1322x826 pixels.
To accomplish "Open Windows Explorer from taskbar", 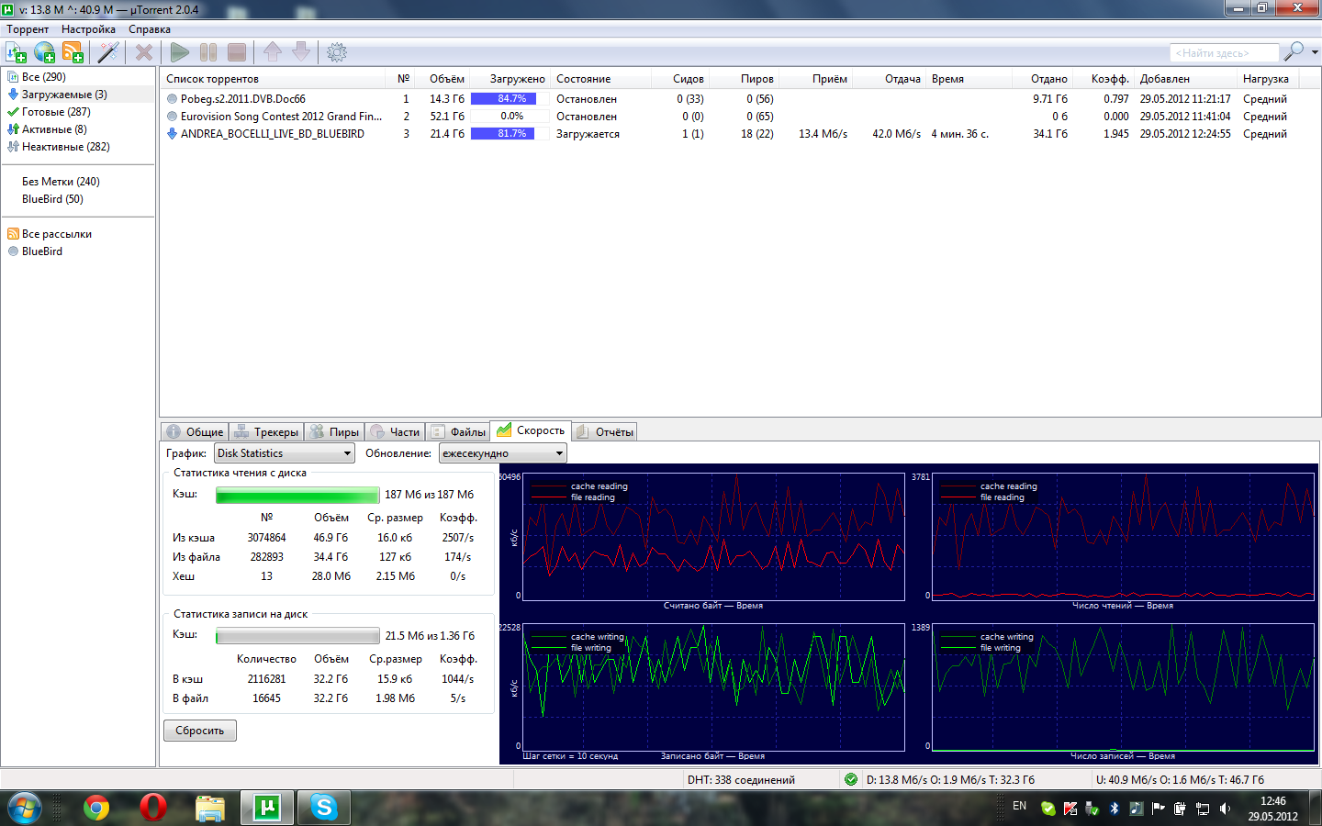I will point(210,808).
